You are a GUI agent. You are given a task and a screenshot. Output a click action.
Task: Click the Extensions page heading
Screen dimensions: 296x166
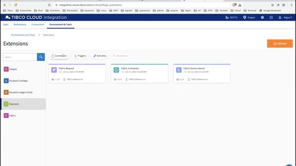pos(15,44)
